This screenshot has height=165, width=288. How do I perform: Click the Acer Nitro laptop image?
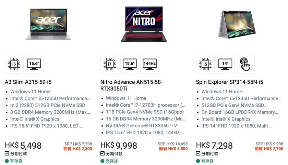pyautogui.click(x=144, y=24)
